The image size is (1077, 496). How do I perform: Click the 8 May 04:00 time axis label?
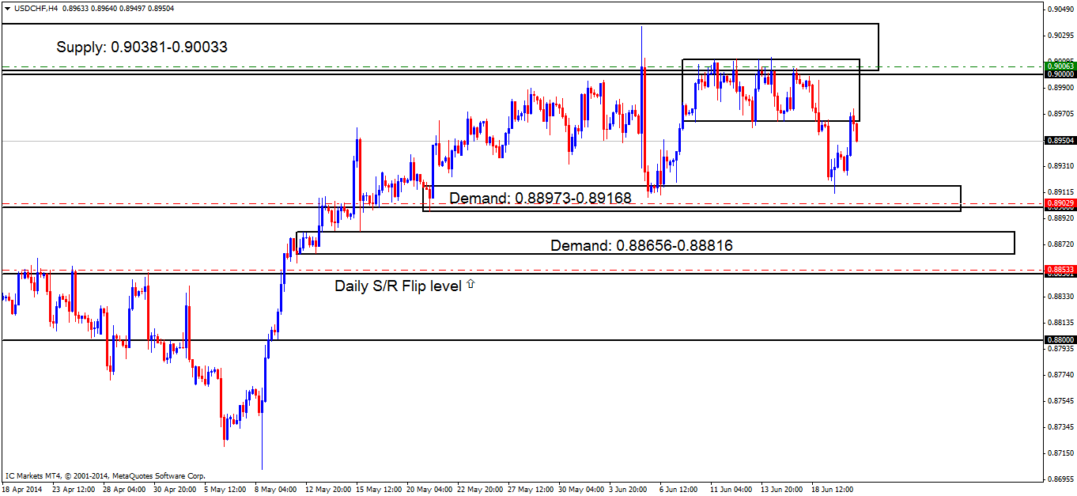pos(275,490)
